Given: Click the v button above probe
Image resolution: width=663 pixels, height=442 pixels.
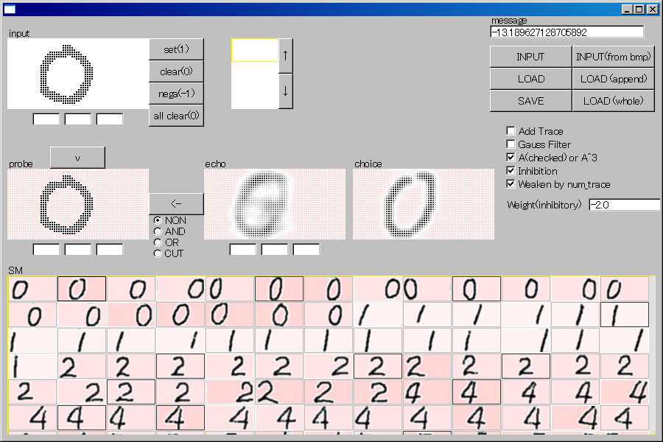Looking at the screenshot, I should [x=77, y=158].
